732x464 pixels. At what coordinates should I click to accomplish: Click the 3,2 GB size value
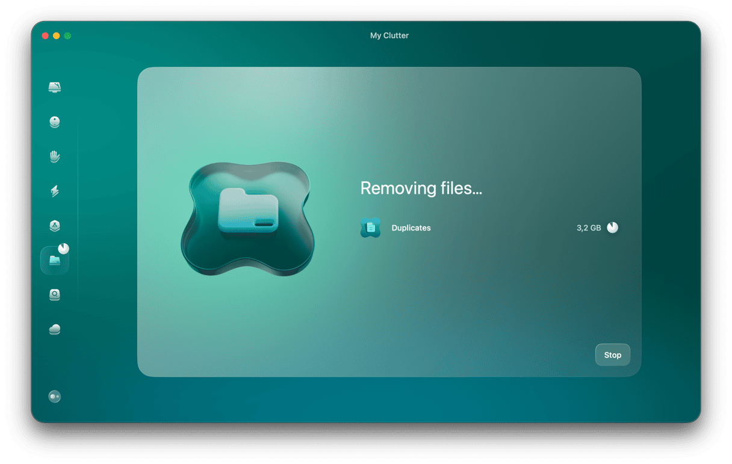(589, 228)
